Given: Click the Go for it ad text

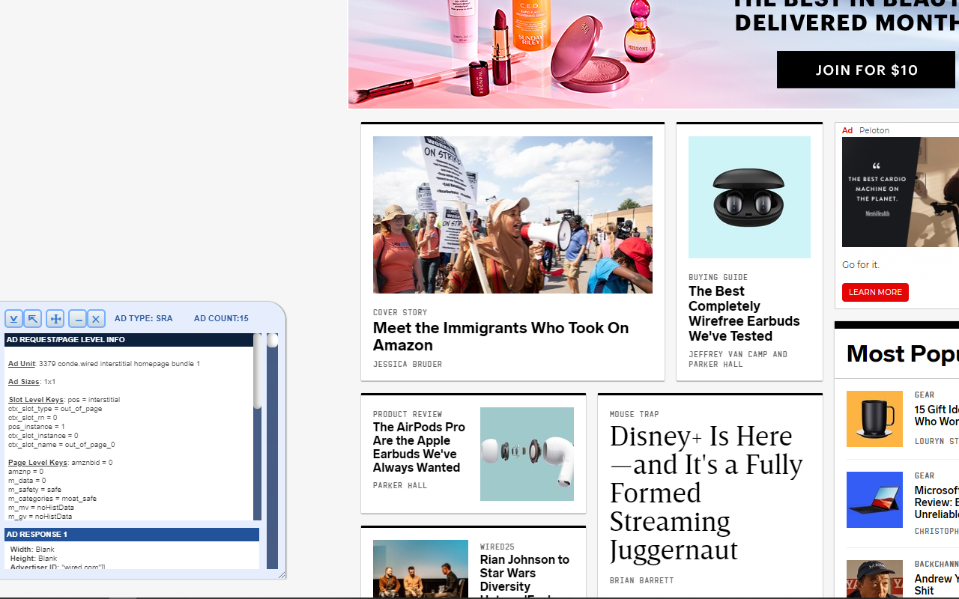Looking at the screenshot, I should coord(861,265).
